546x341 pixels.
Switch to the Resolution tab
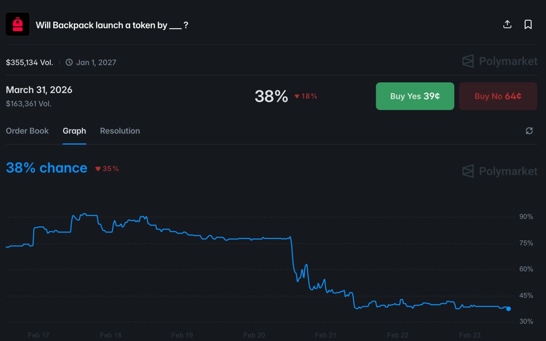120,131
